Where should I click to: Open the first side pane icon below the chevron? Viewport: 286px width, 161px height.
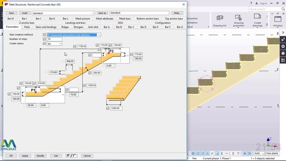pos(283,39)
